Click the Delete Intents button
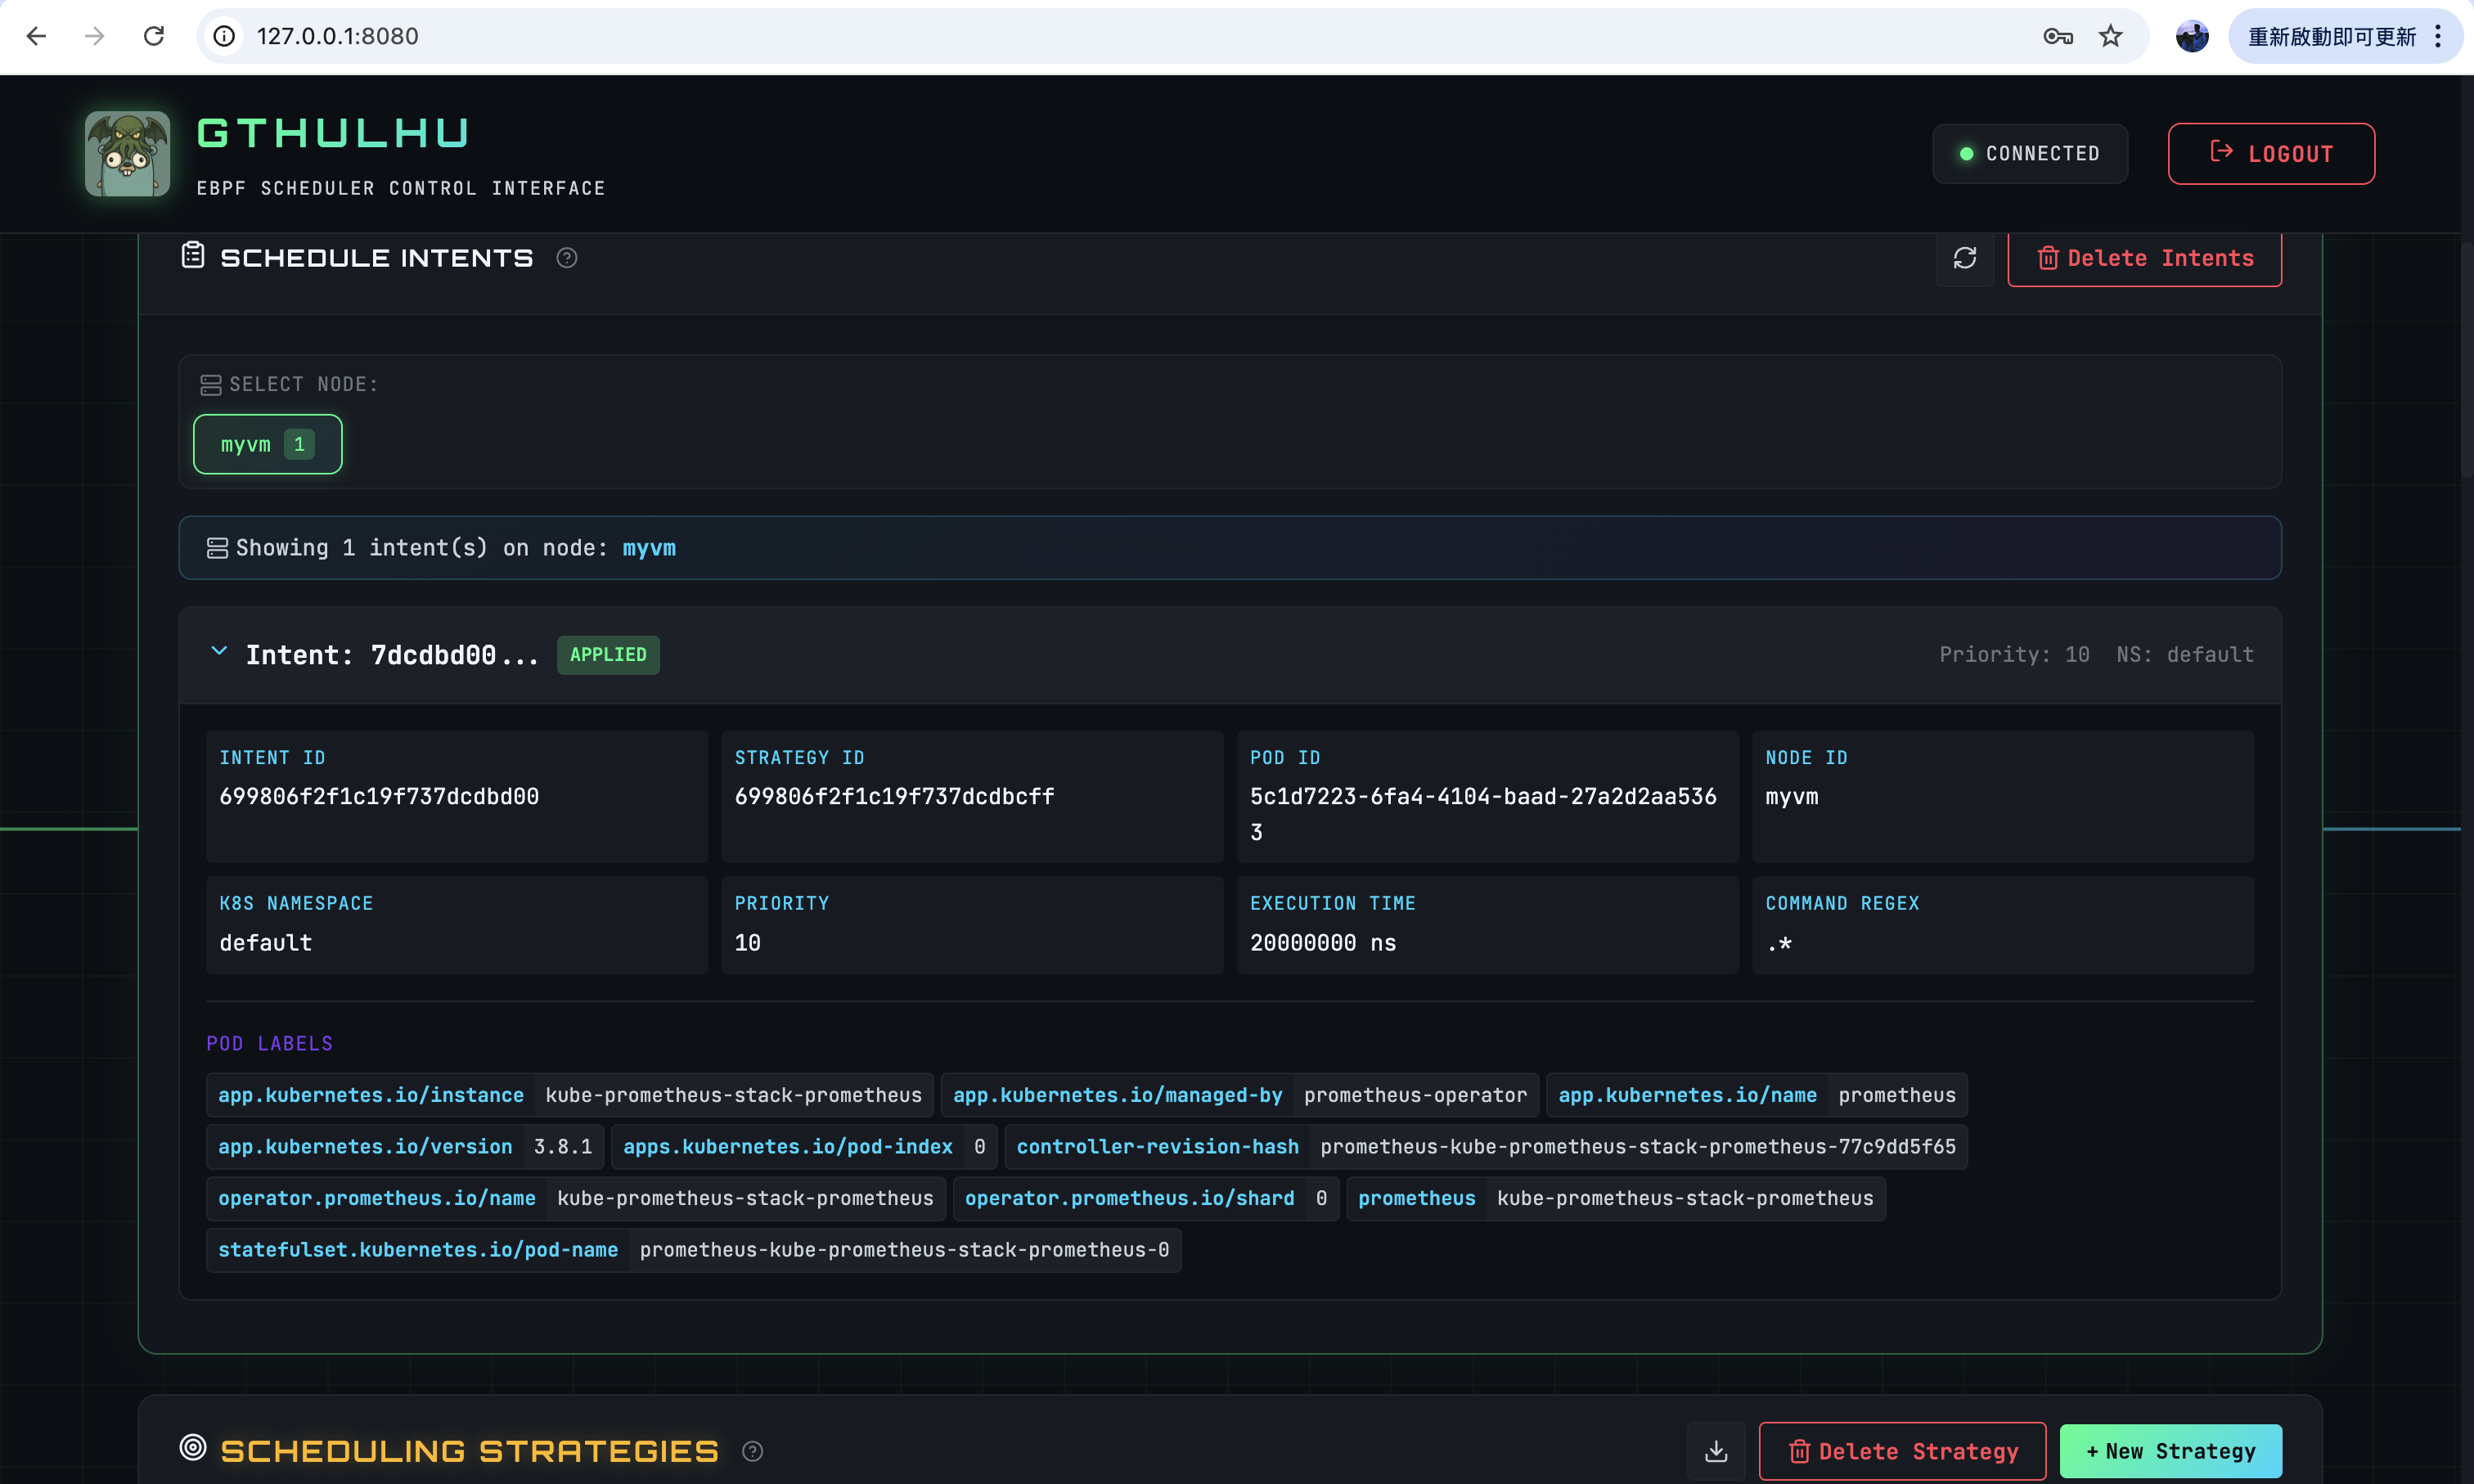 tap(2144, 258)
